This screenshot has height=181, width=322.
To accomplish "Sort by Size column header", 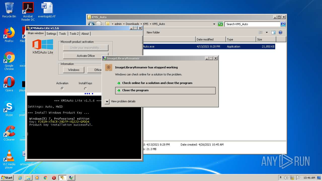I will [x=266, y=39].
